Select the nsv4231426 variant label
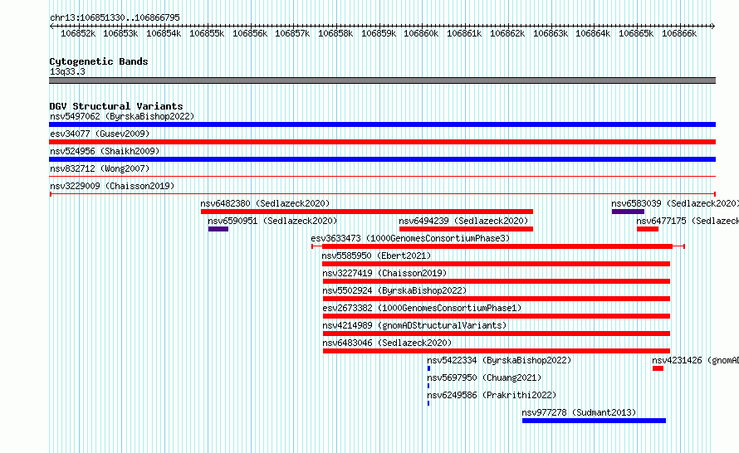This screenshot has width=739, height=453. click(x=696, y=360)
